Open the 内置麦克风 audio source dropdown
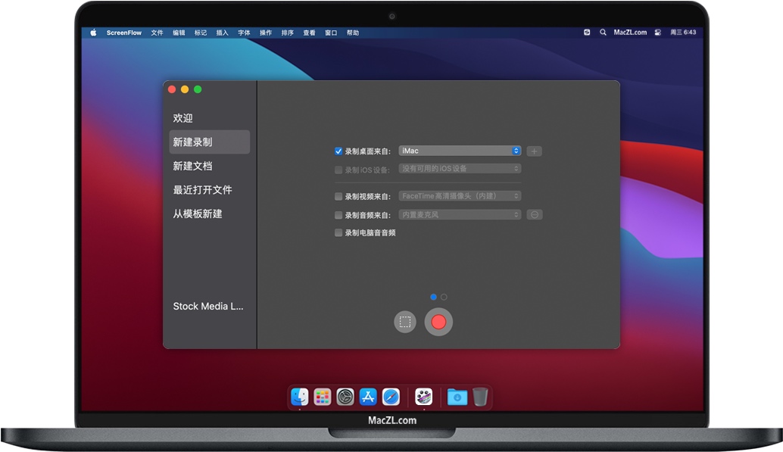This screenshot has width=783, height=452. 460,215
